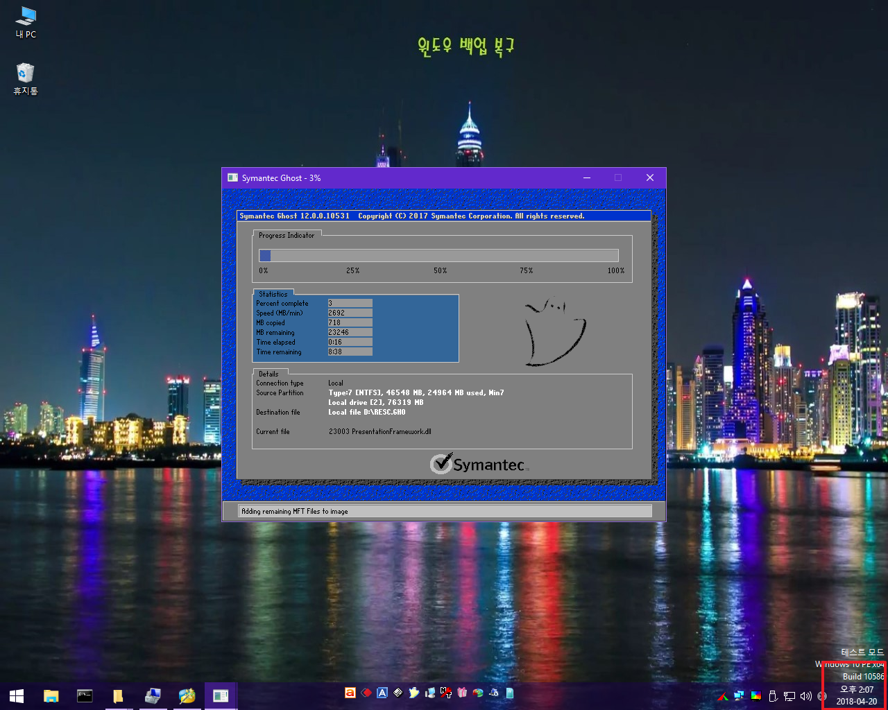Click the 'MB remaining' value 23246
888x710 pixels.
click(350, 332)
